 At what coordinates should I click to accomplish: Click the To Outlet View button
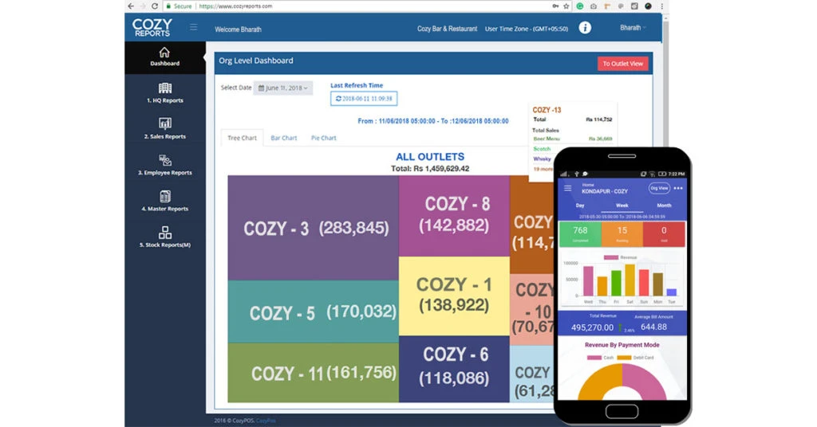click(622, 64)
